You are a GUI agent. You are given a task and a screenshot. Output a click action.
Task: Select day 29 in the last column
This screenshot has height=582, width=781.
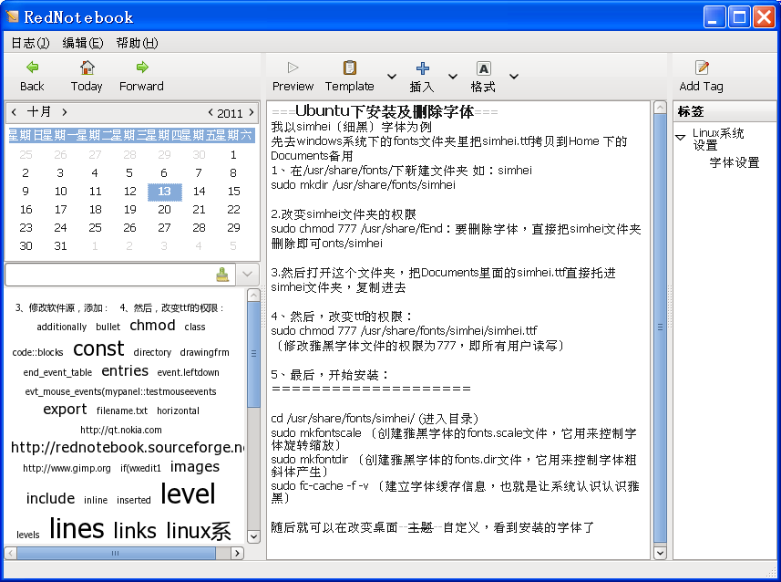[x=233, y=228]
